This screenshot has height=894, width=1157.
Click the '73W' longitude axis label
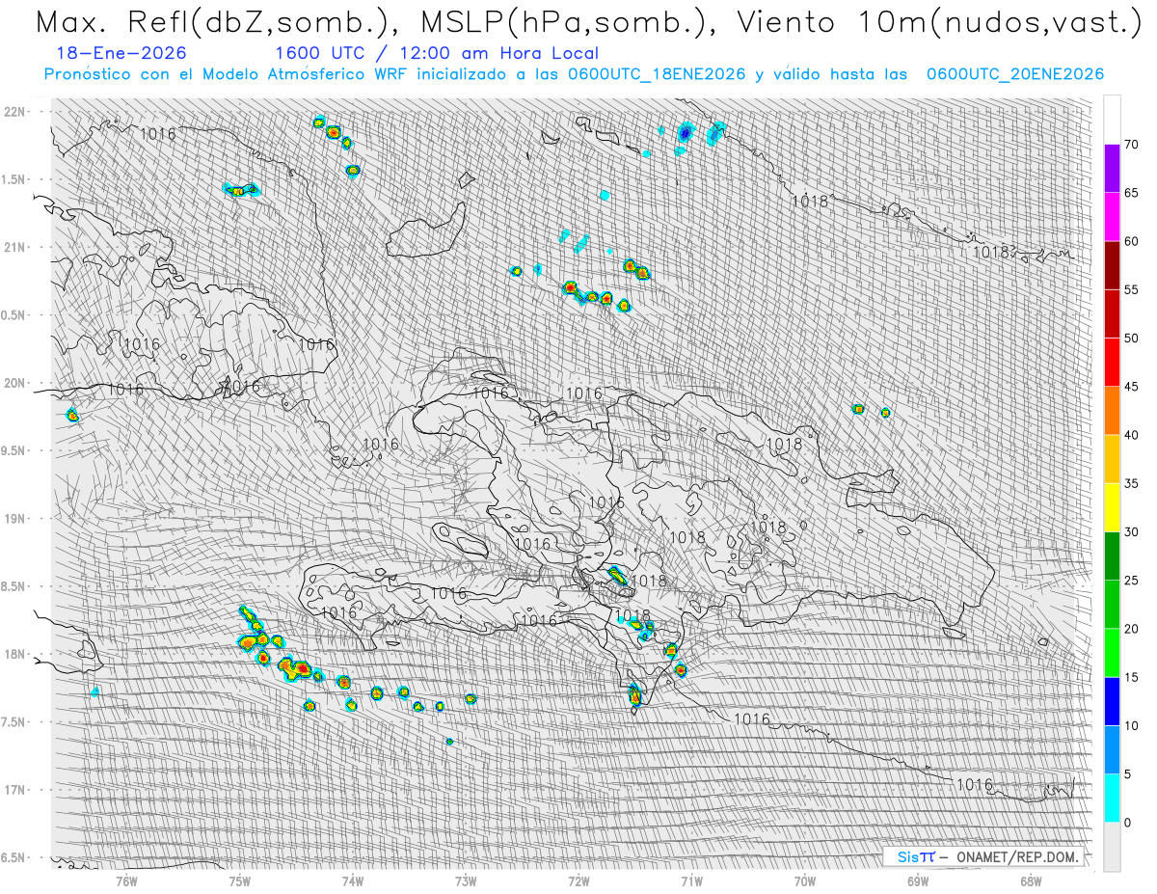(x=466, y=880)
